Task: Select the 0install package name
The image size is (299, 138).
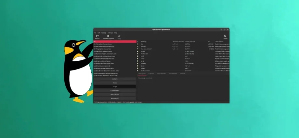Action: pos(143,51)
